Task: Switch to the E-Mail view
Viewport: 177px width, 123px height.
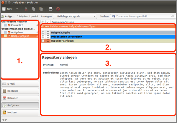Action: pos(20,84)
